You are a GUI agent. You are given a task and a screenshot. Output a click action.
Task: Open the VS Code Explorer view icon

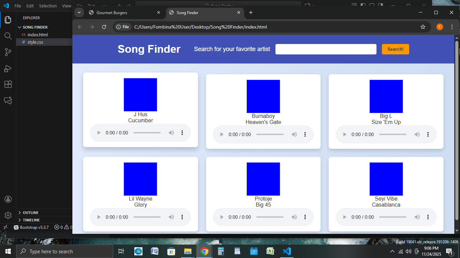click(8, 20)
